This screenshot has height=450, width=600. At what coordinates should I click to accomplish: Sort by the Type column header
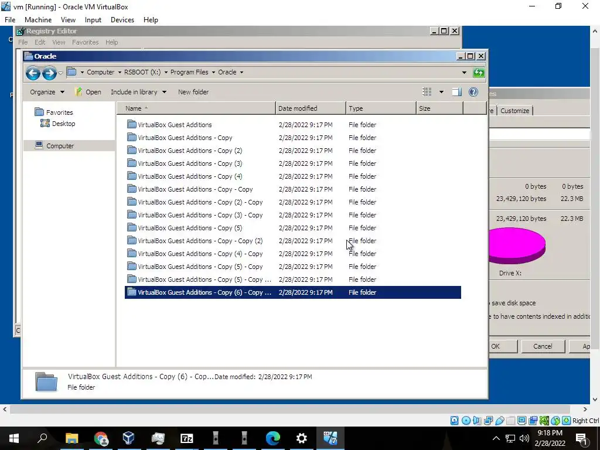(x=381, y=108)
